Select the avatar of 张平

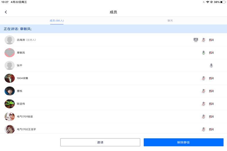pos(10,65)
